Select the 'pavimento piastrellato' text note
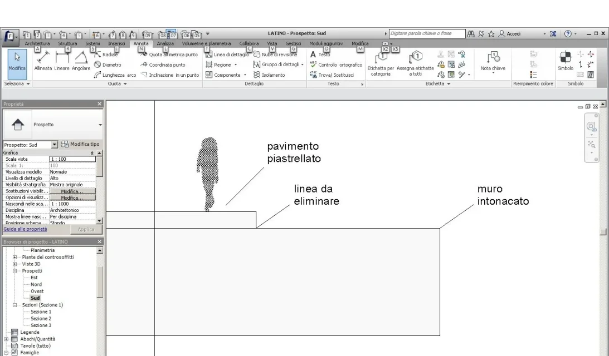 [x=294, y=152]
